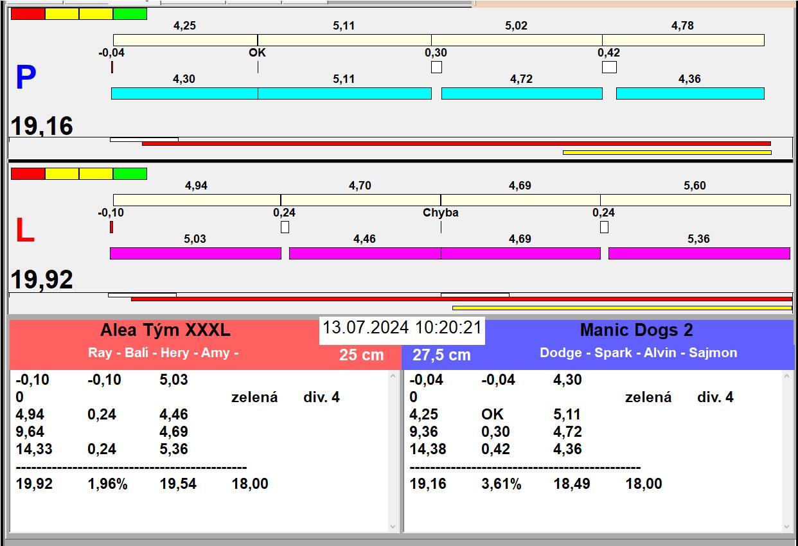Click the red L lane letter
This screenshot has height=546, width=798.
[24, 231]
